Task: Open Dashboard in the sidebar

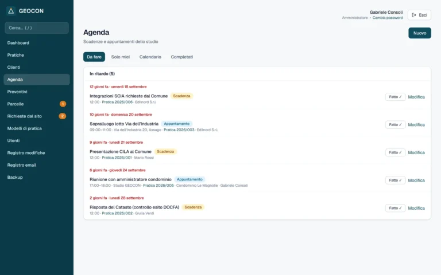Action: 37,43
